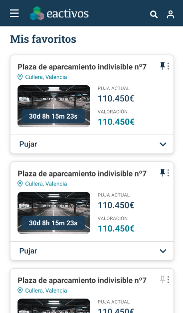The width and height of the screenshot is (183, 313).
Task: Open second card's title Plaza de aparcamiento
Action: [x=82, y=173]
